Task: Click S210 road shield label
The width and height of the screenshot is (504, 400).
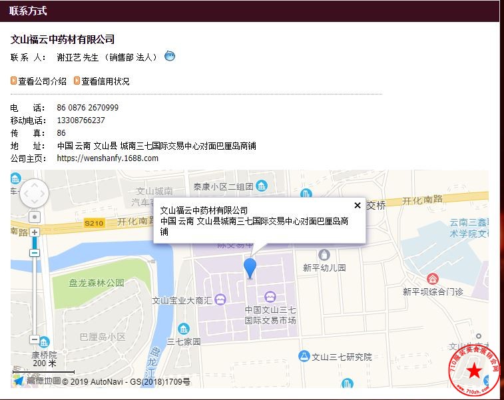Action: coord(94,223)
